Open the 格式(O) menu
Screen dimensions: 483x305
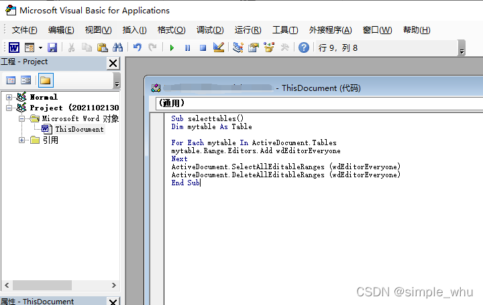click(171, 30)
